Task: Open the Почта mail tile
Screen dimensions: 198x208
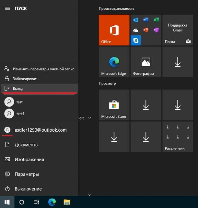Action: (x=178, y=30)
